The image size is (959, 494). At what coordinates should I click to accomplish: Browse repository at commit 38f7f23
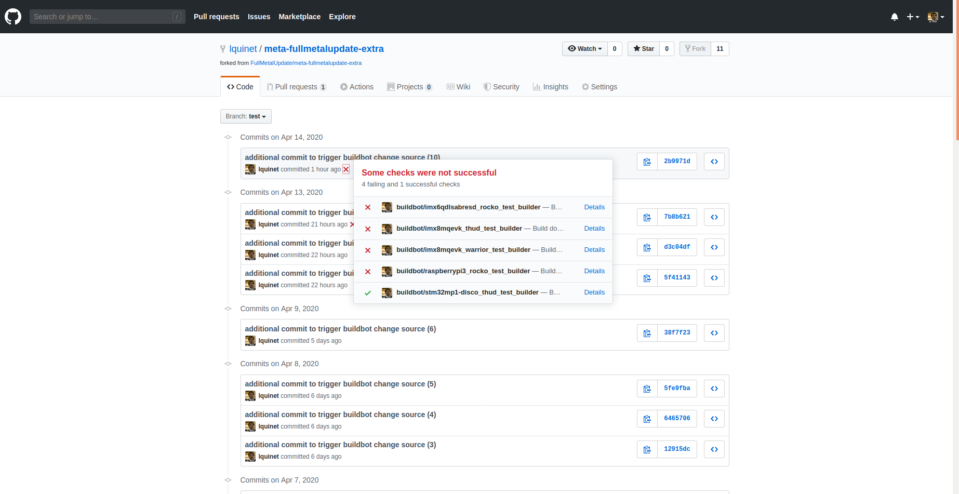coord(714,333)
